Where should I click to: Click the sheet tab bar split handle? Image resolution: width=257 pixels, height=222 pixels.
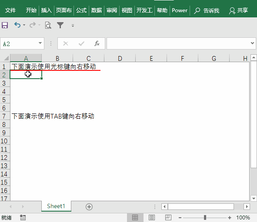click(x=154, y=207)
